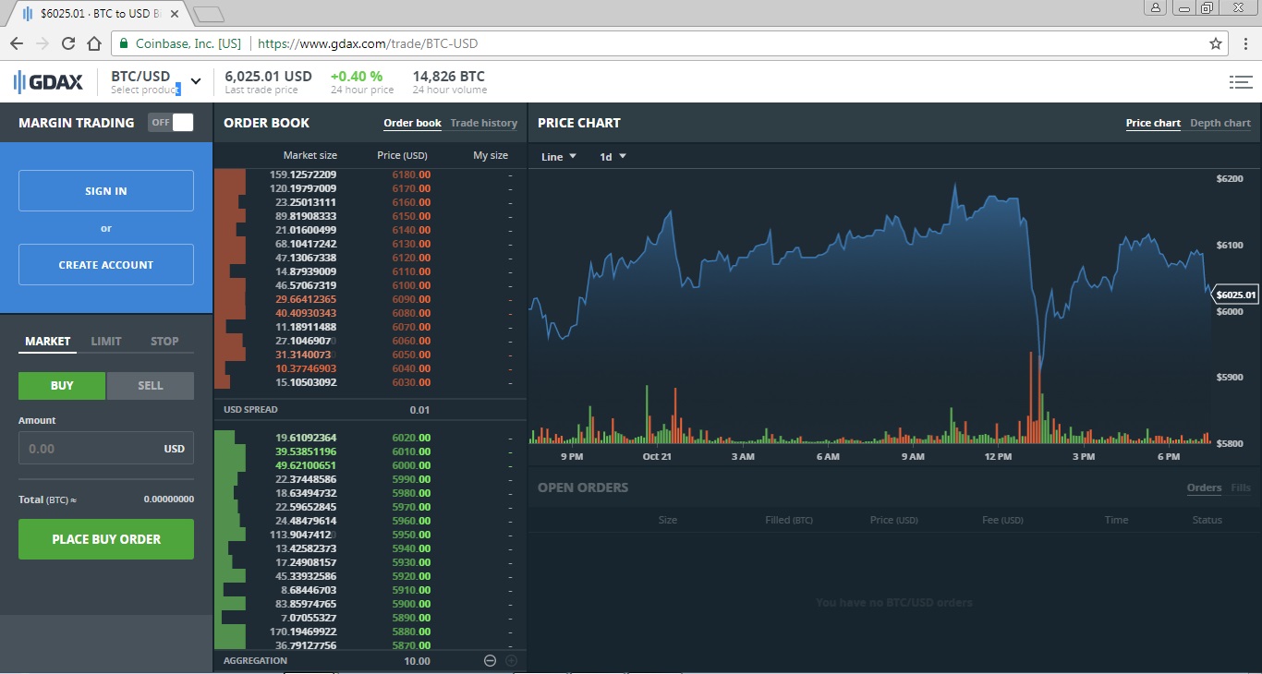
Task: Click the Total (BTC) 0.00000000 value
Action: click(169, 499)
